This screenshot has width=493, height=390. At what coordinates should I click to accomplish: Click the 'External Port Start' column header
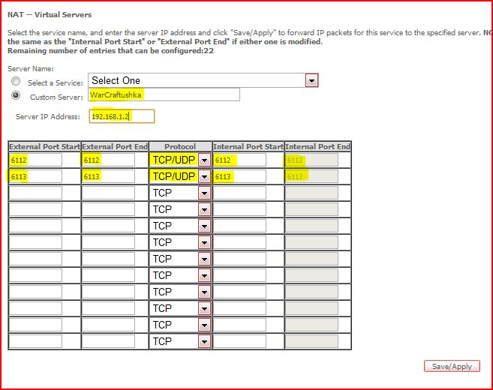(44, 146)
